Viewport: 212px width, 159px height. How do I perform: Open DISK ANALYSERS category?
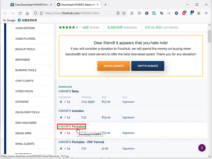(x=26, y=123)
